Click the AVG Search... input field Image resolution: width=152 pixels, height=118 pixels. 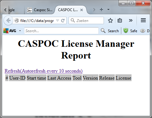(x=61, y=31)
